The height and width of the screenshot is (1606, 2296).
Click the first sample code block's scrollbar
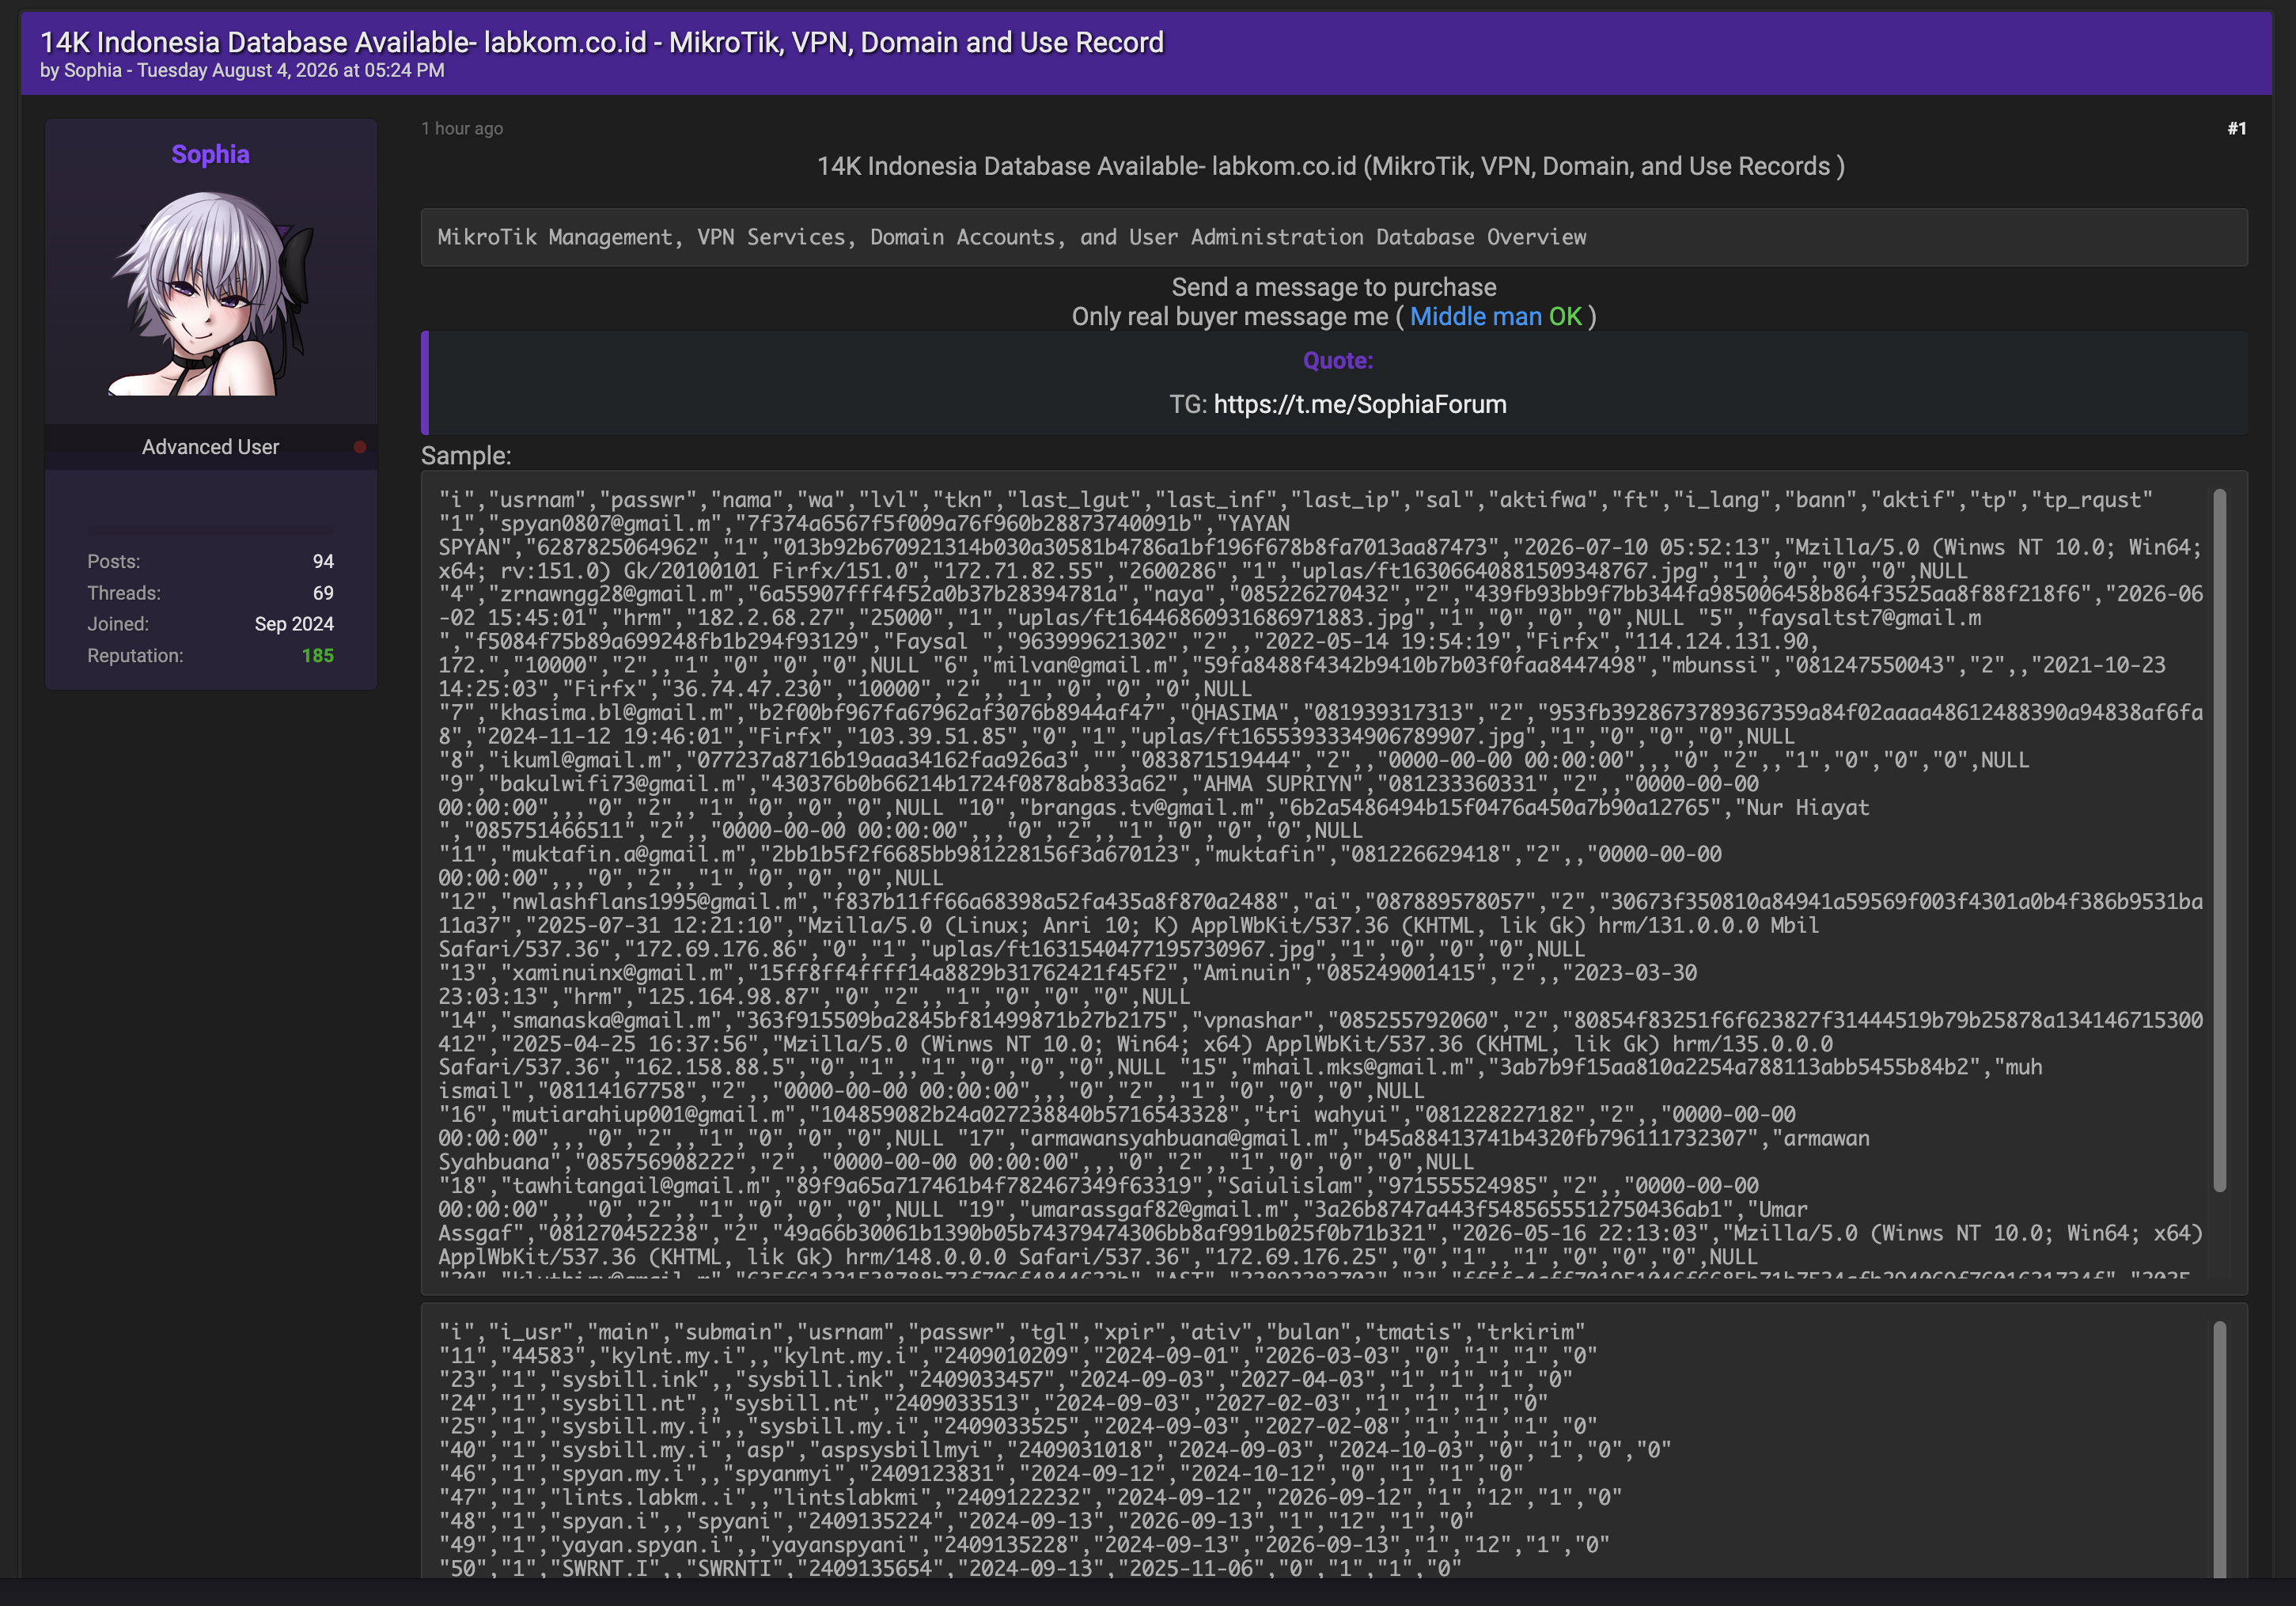2219,840
